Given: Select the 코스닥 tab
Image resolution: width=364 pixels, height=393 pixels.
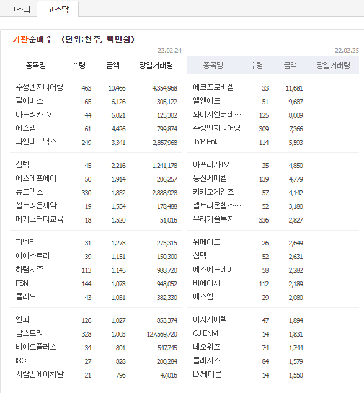Looking at the screenshot, I should pos(58,9).
